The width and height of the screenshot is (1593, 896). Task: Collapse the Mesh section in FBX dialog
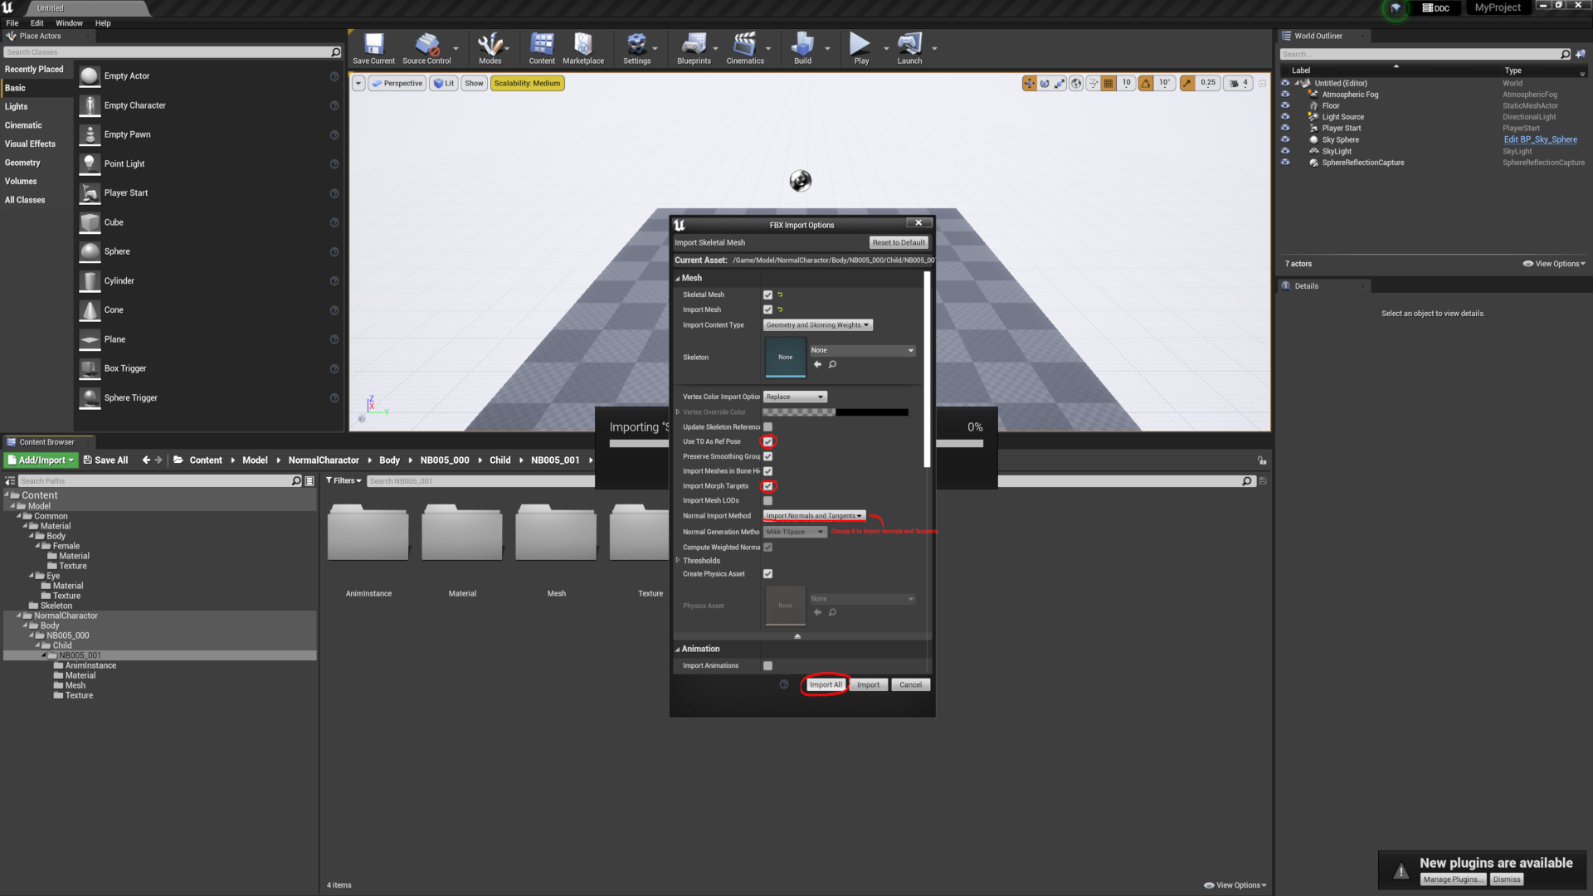(678, 279)
